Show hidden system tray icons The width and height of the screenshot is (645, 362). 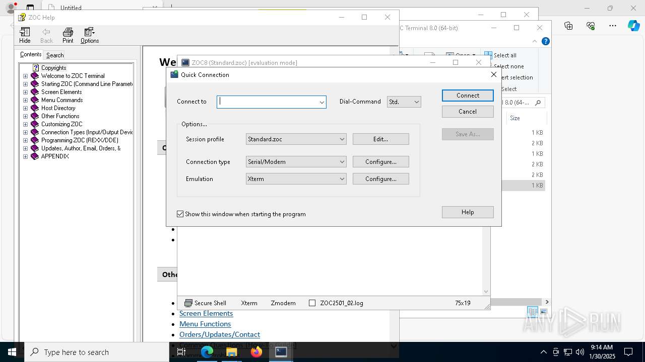click(543, 352)
